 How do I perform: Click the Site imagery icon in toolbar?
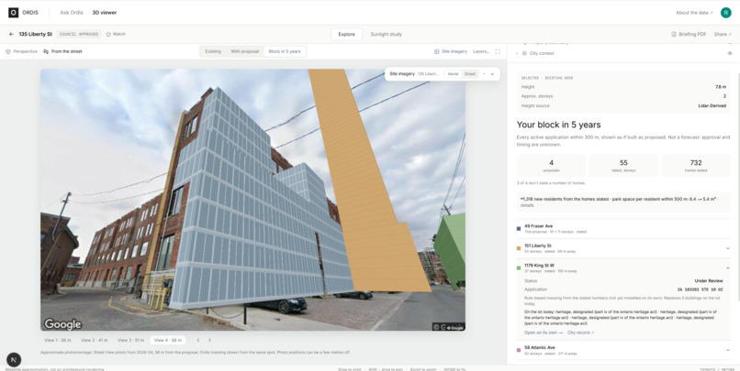(436, 51)
